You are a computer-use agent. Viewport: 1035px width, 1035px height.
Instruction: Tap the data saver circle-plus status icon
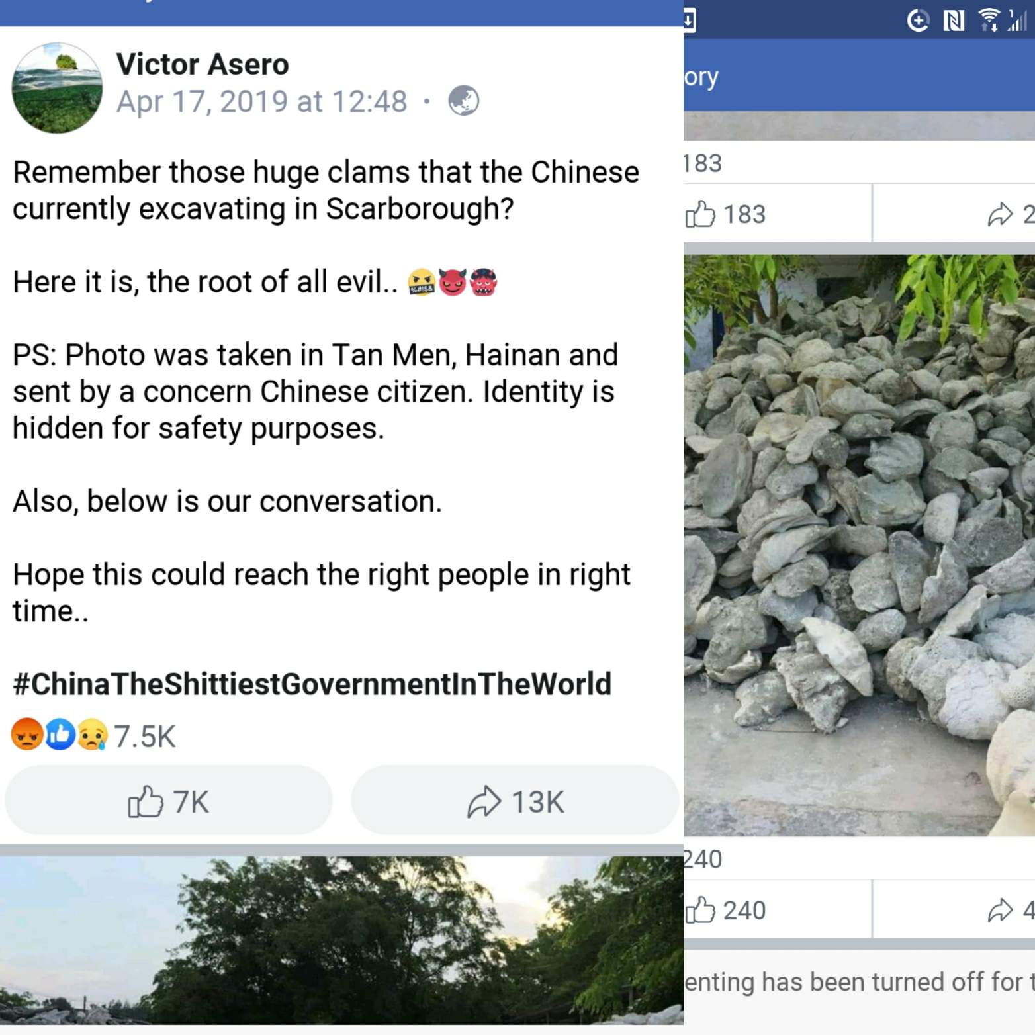(x=918, y=21)
